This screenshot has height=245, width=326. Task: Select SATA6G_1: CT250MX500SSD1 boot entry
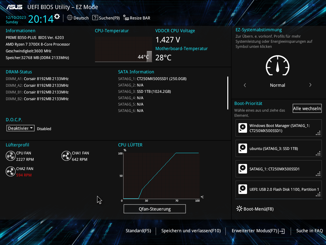point(279,169)
